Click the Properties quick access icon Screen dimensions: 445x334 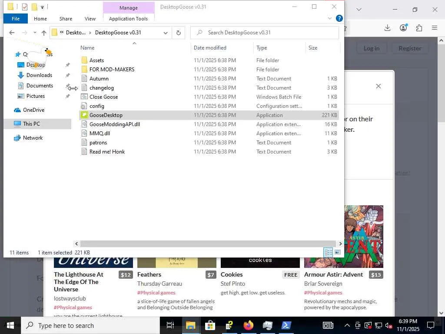tap(25, 7)
